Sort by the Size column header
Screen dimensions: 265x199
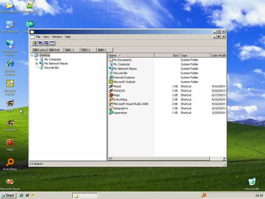167,55
